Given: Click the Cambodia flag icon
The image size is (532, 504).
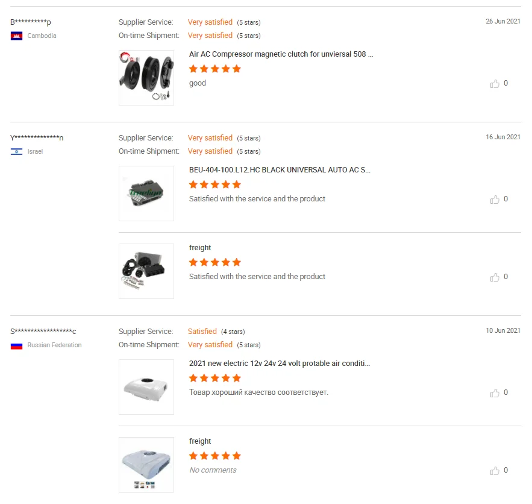Looking at the screenshot, I should [x=17, y=36].
